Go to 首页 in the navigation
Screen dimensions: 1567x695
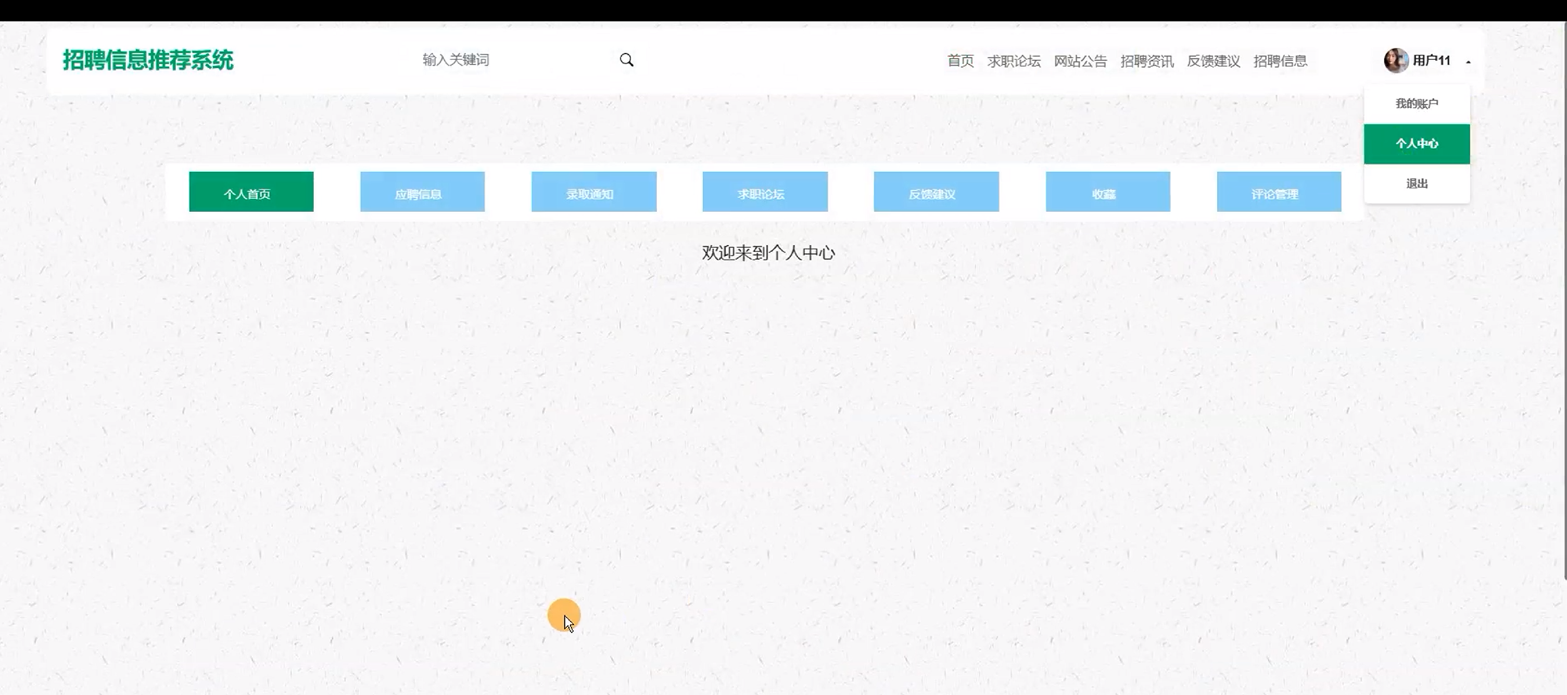(960, 61)
